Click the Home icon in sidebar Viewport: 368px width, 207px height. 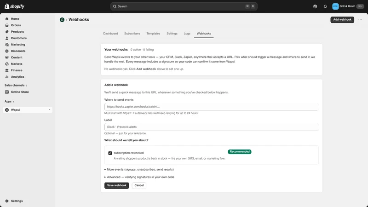[7, 19]
